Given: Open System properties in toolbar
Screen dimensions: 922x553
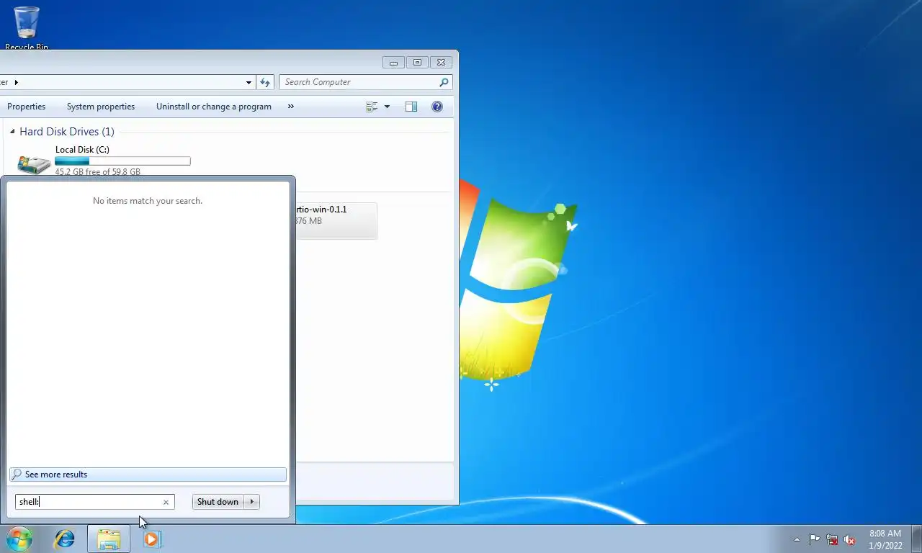Looking at the screenshot, I should (x=101, y=107).
